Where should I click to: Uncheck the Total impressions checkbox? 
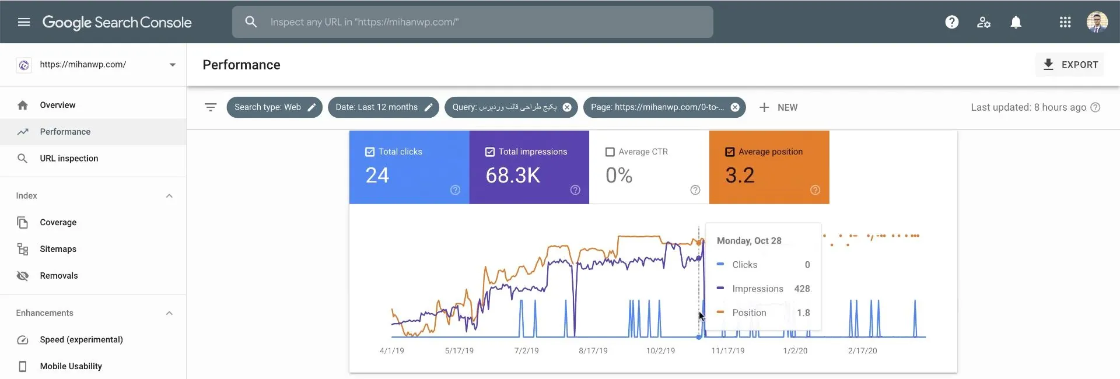point(490,152)
